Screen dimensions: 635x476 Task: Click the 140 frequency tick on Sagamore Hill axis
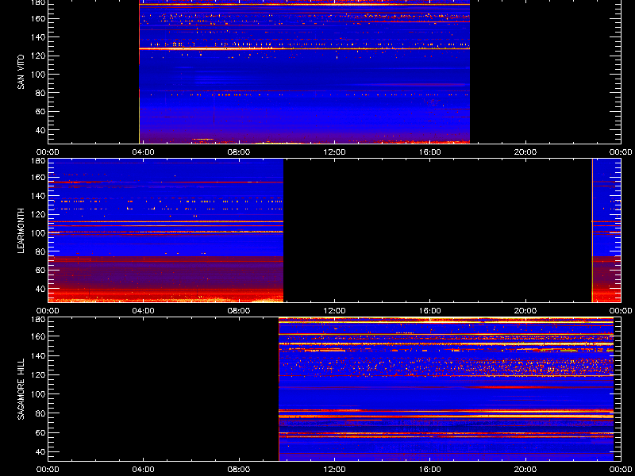[38, 355]
